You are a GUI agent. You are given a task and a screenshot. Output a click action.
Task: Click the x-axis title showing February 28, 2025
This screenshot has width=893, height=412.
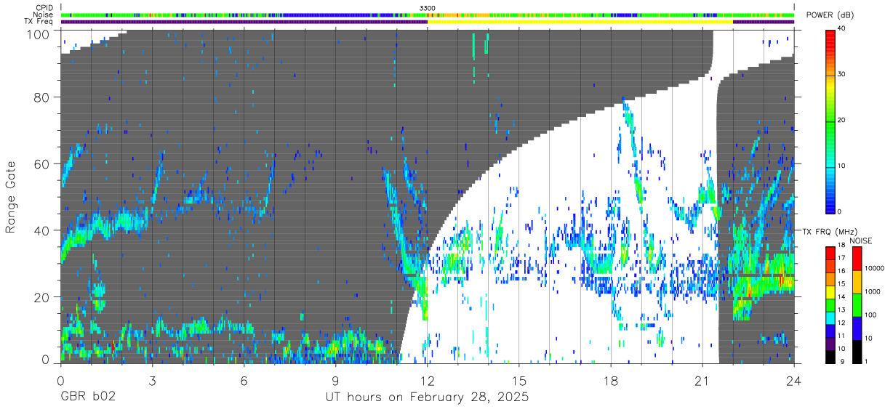pyautogui.click(x=427, y=398)
